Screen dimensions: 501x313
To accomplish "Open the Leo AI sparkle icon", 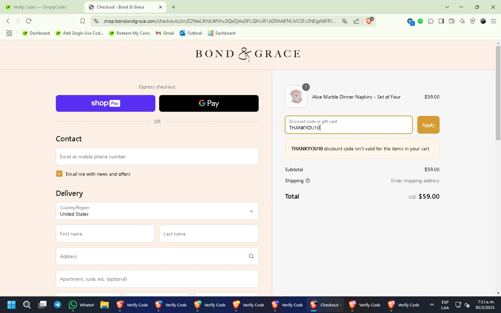I will pos(462,21).
